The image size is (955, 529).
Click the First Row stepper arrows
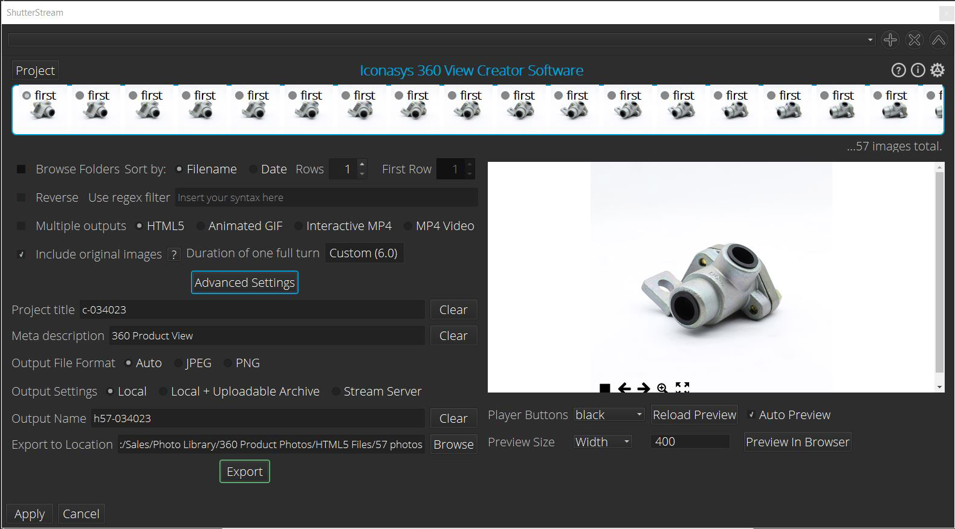point(470,169)
